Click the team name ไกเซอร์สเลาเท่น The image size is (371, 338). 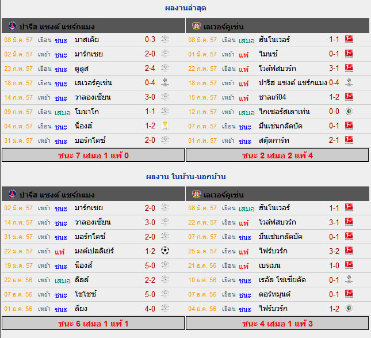[284, 112]
